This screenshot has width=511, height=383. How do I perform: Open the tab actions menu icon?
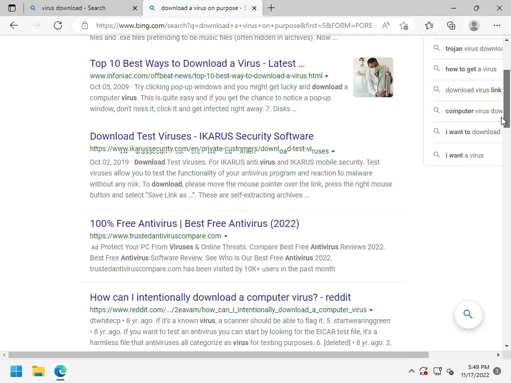(x=12, y=8)
